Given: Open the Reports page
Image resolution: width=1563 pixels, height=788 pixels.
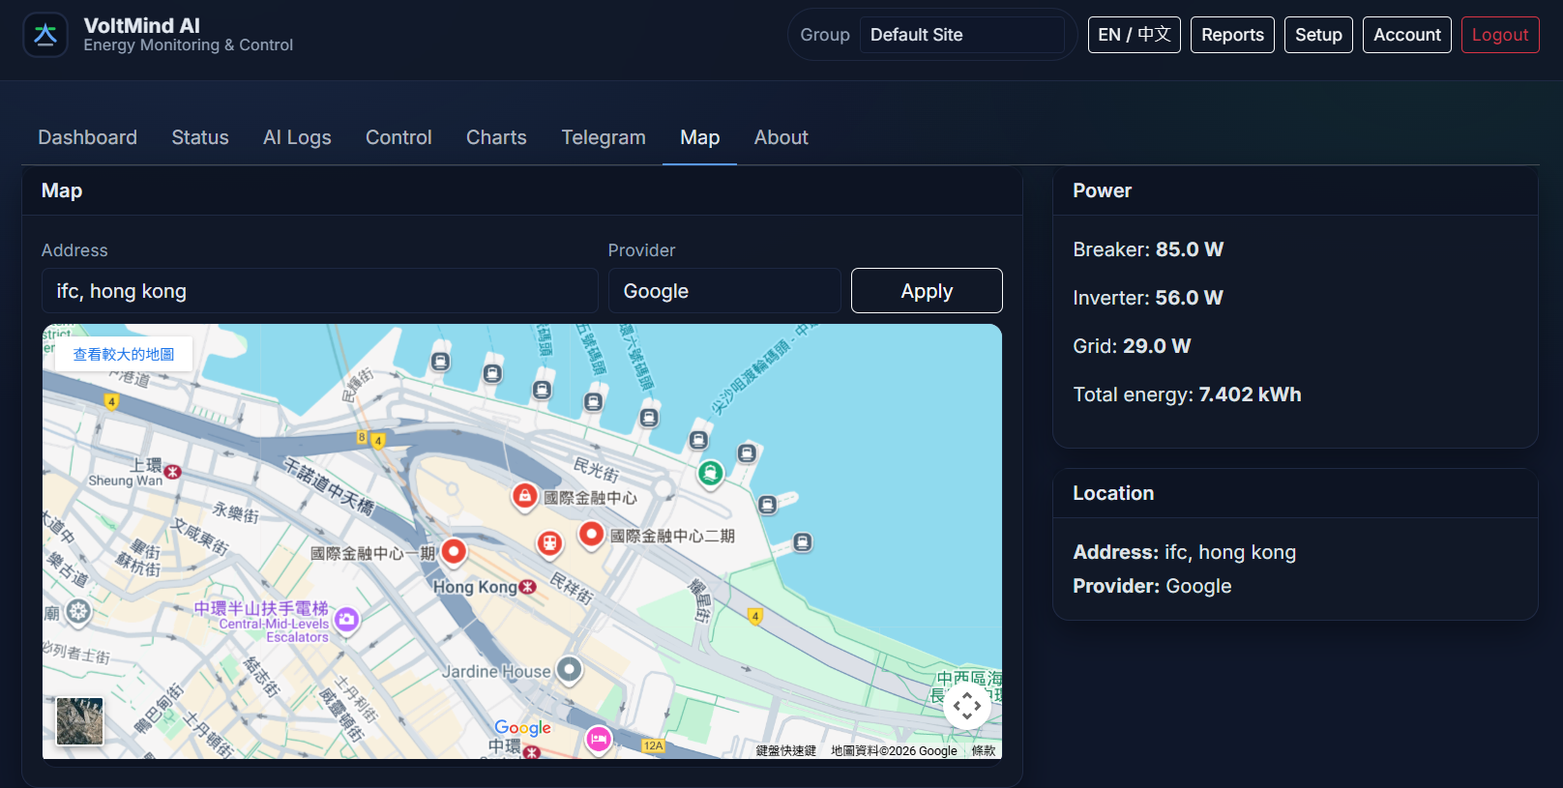Looking at the screenshot, I should [1232, 35].
